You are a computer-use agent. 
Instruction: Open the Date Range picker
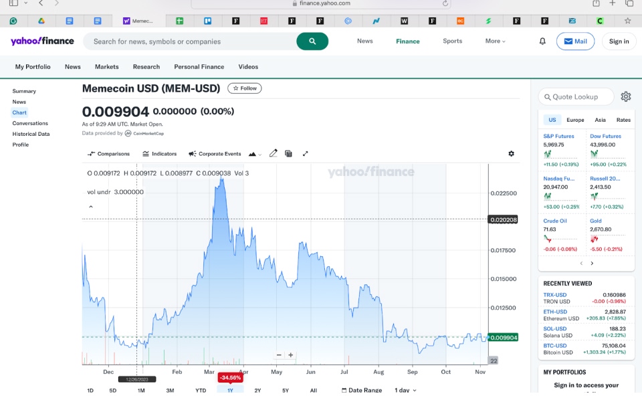pyautogui.click(x=362, y=391)
